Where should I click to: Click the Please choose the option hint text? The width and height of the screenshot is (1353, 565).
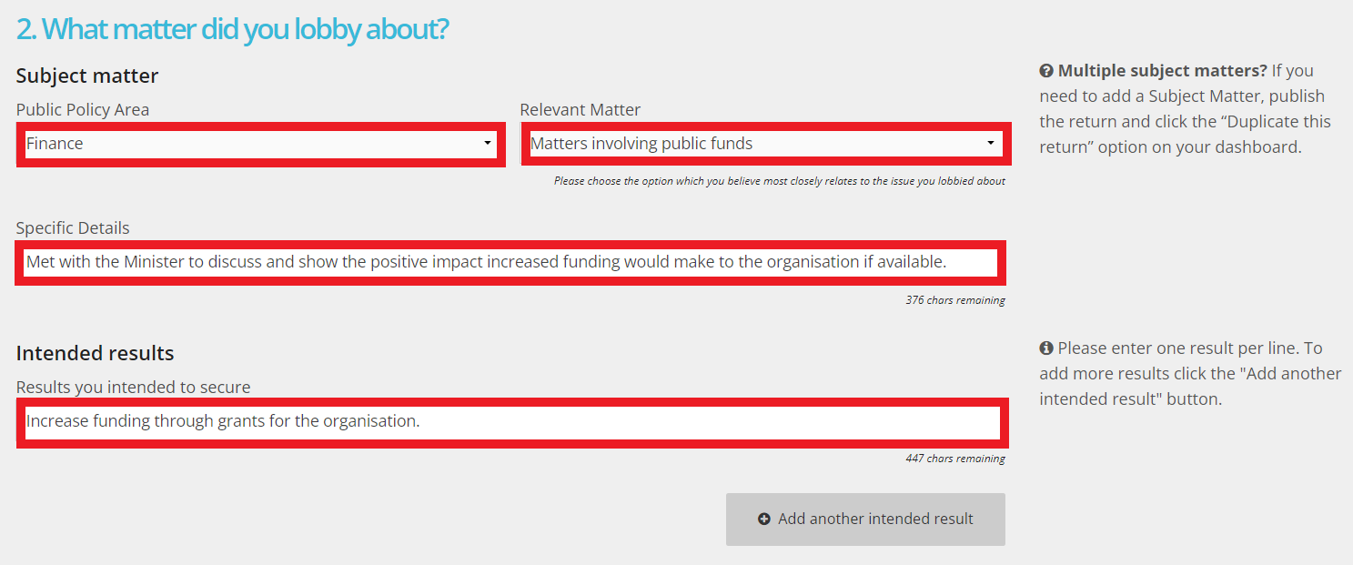[x=779, y=181]
